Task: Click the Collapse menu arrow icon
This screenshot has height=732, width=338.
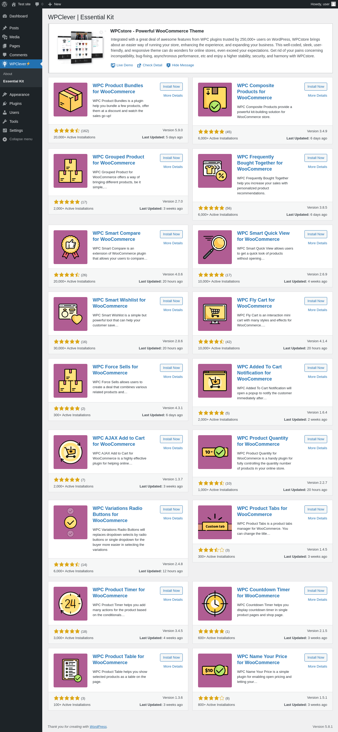Action: [x=4, y=139]
